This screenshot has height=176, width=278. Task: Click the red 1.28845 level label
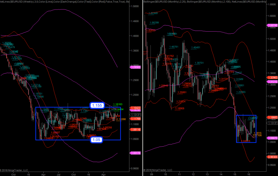click(163, 86)
